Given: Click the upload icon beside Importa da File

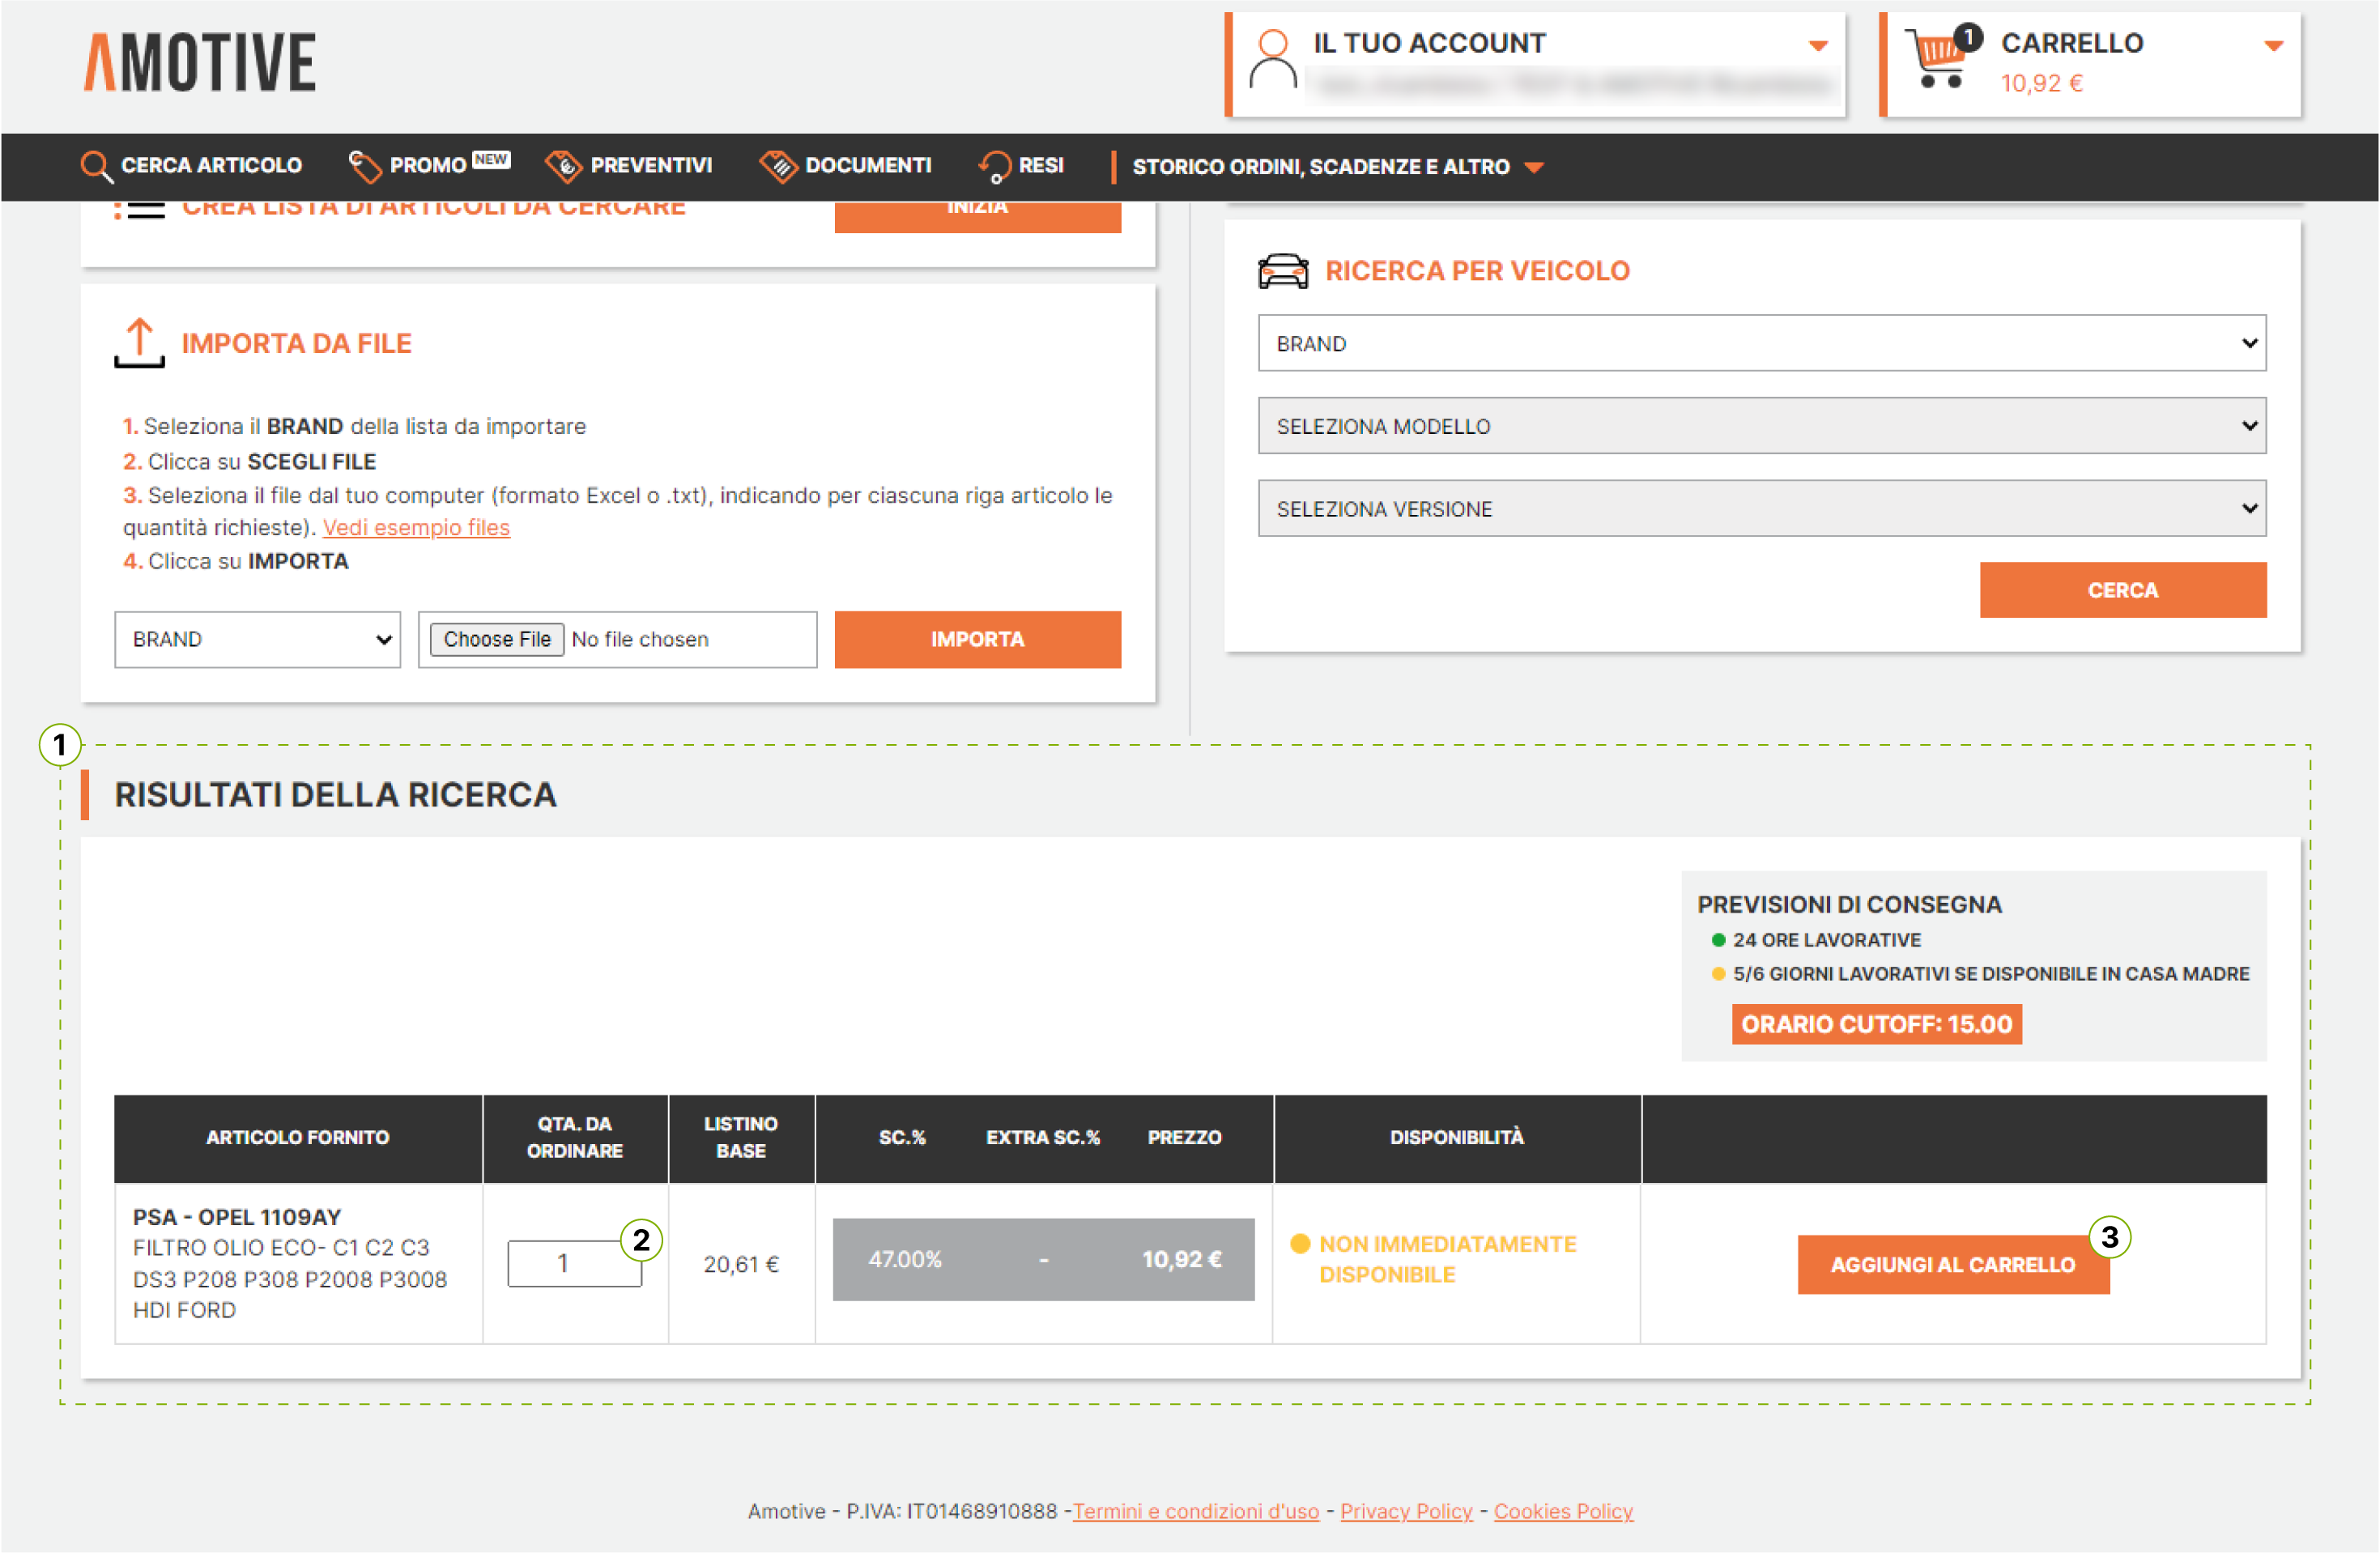Looking at the screenshot, I should [139, 343].
